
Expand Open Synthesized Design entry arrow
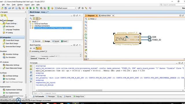pyautogui.click(x=1, y=82)
